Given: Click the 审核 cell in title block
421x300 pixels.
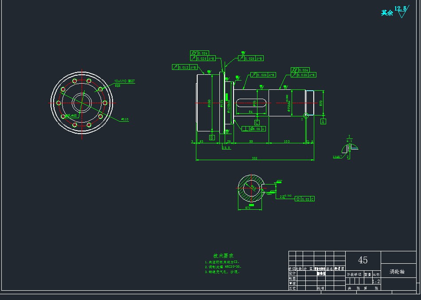Looking at the screenshot, I should [292, 283].
